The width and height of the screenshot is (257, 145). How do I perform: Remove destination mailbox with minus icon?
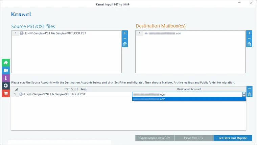click(249, 38)
